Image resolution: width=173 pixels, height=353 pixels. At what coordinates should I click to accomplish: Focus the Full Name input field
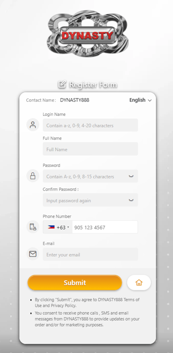click(90, 149)
